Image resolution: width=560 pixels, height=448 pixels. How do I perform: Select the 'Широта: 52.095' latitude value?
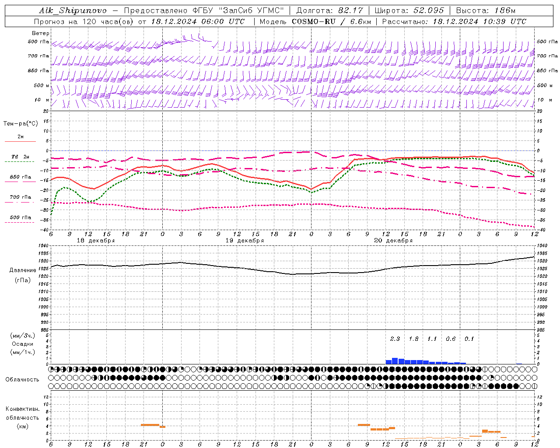409,10
